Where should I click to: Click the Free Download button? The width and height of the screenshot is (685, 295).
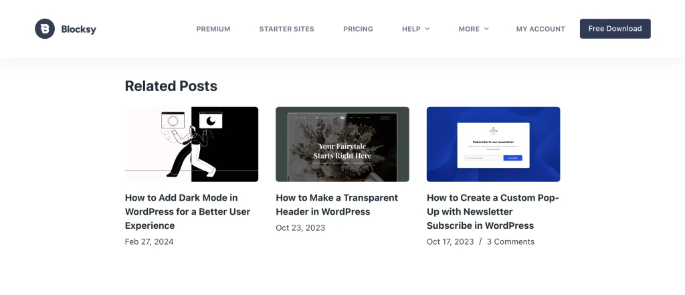[615, 29]
